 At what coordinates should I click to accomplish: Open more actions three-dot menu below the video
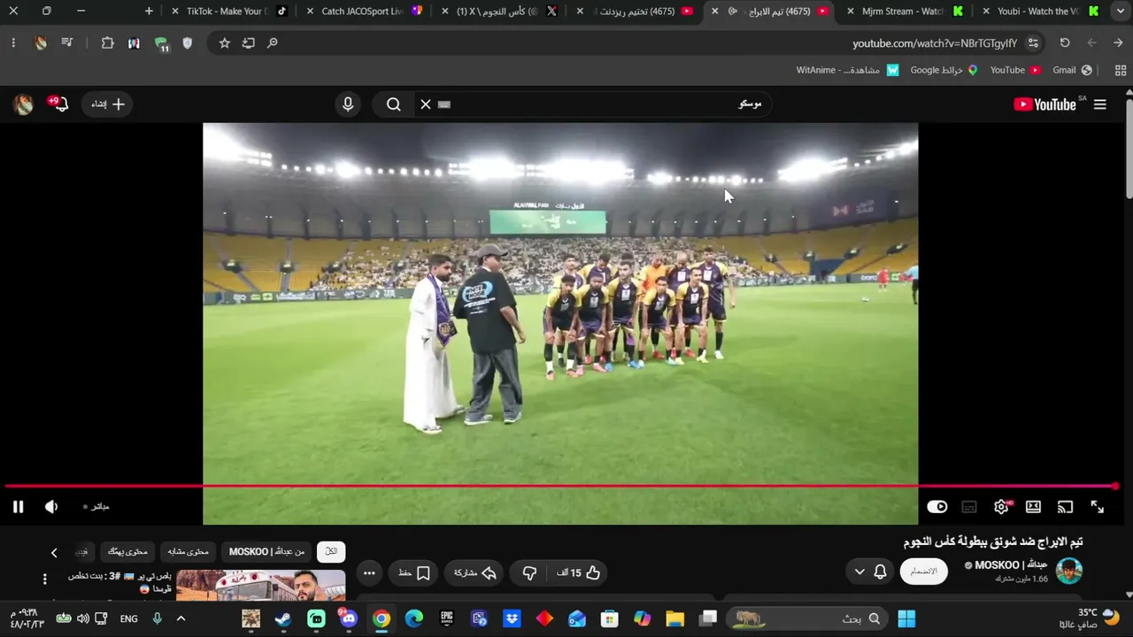369,572
